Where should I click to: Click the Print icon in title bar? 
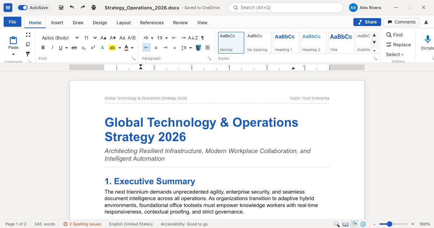coord(94,8)
